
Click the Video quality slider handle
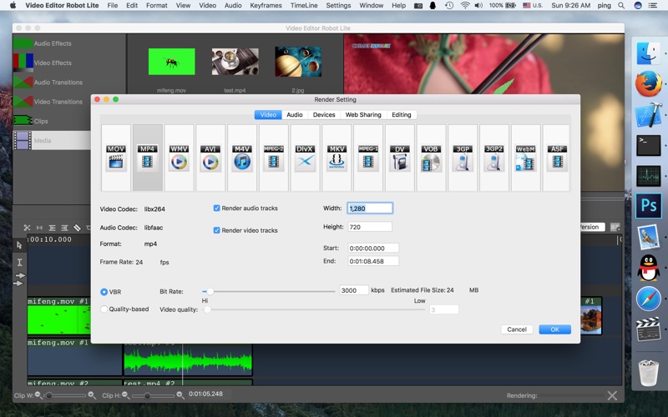pyautogui.click(x=207, y=309)
